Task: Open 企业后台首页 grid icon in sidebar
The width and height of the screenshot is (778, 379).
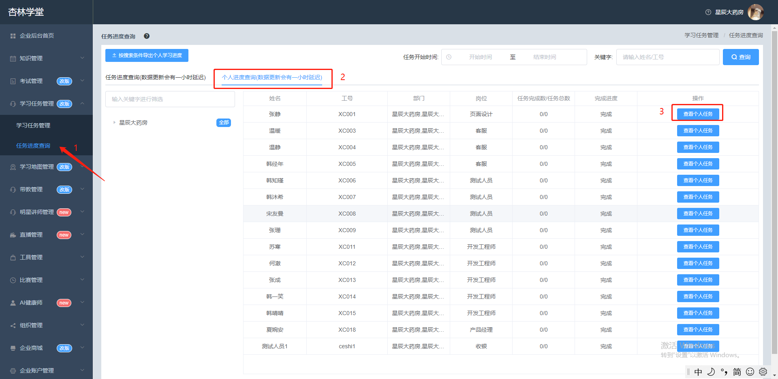Action: coord(13,36)
